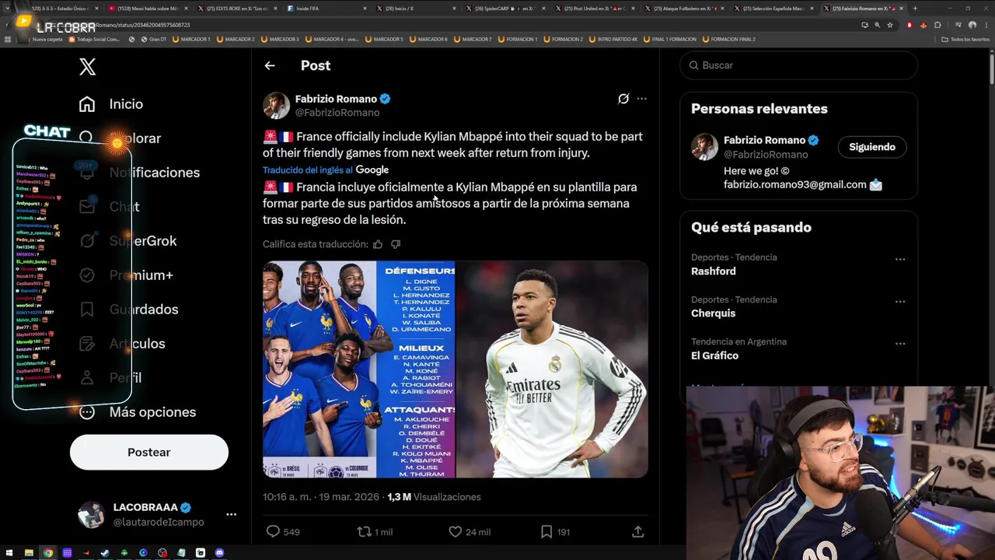Switch to the Post United en X tab
This screenshot has height=560, width=995.
(x=596, y=9)
